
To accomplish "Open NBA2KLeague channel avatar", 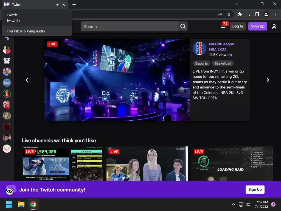I will click(199, 48).
